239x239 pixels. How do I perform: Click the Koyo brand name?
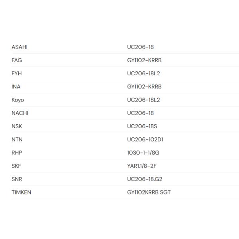tap(18, 100)
